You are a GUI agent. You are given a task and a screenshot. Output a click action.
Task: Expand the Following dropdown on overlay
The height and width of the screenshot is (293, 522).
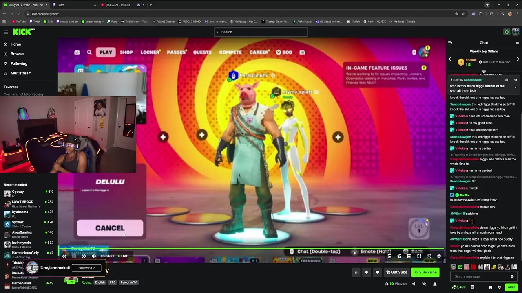click(x=86, y=268)
